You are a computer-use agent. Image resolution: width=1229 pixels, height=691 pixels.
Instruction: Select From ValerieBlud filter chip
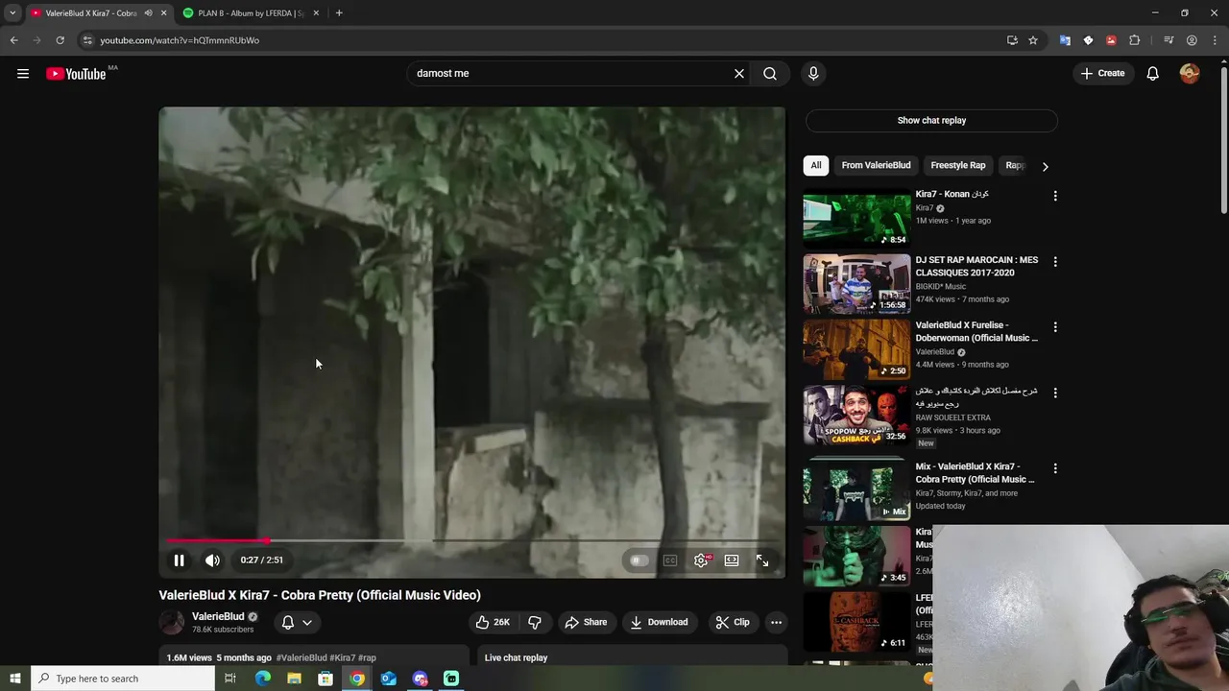point(876,165)
